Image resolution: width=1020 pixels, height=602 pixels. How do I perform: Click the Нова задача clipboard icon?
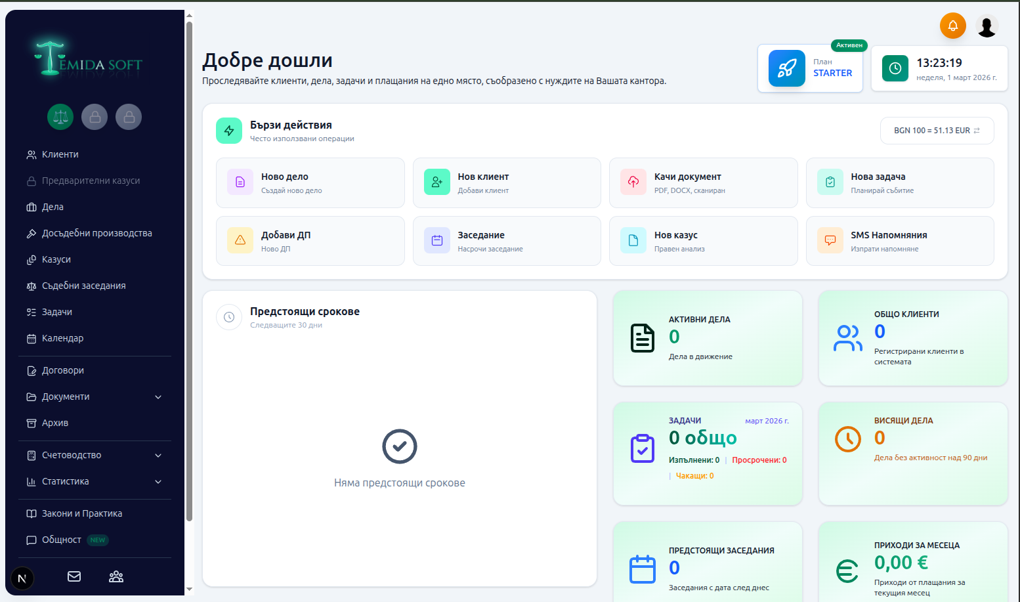830,182
